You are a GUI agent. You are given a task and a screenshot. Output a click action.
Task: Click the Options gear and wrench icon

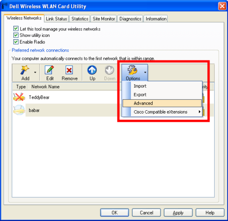[x=132, y=70]
